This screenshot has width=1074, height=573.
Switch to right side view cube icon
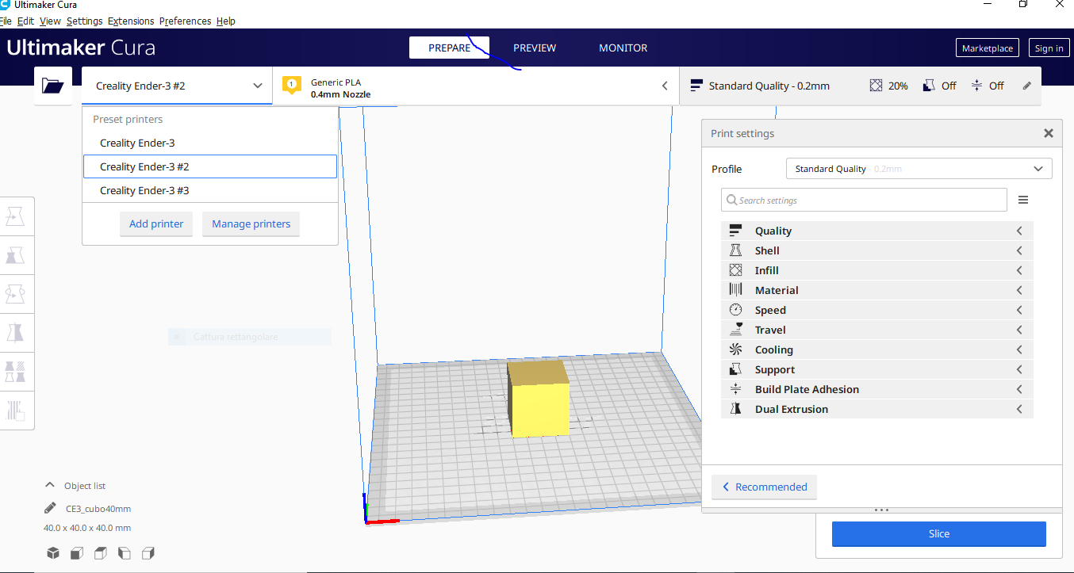coord(148,553)
